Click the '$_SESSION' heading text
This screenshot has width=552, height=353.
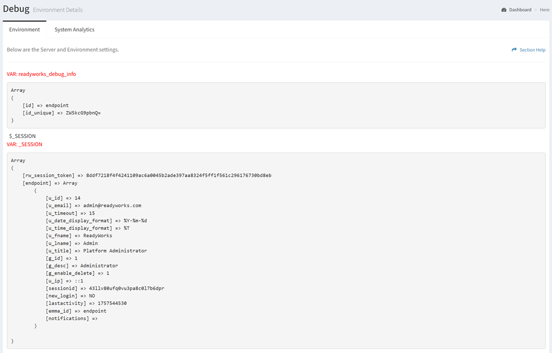click(22, 136)
